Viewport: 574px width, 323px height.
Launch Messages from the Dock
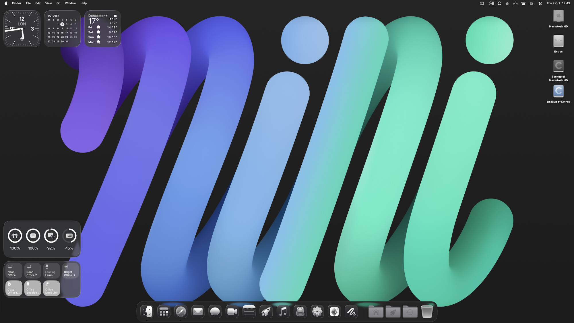(x=215, y=312)
